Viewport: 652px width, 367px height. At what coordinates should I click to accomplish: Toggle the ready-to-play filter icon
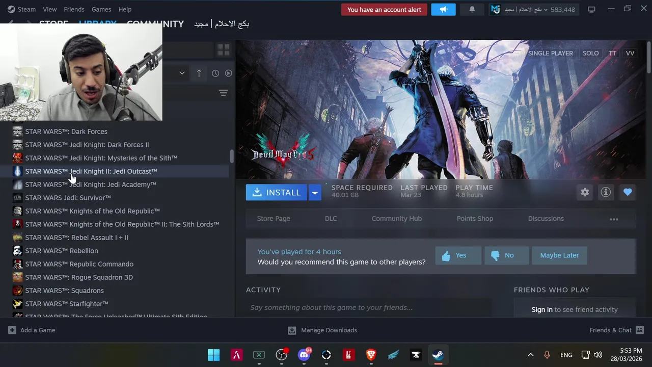tap(228, 73)
